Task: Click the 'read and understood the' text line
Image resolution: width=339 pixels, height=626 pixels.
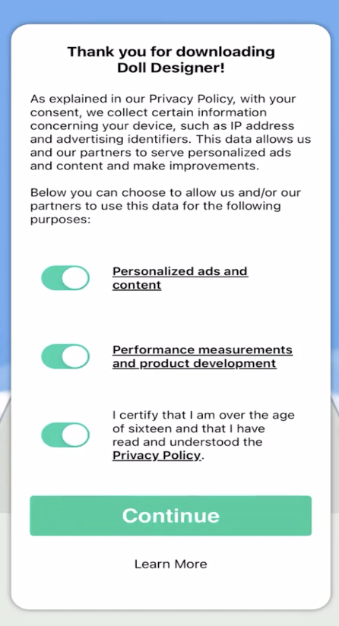Action: 187,442
